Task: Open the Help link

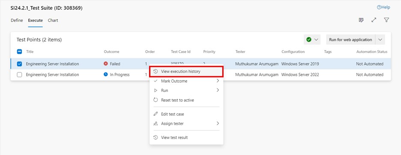Action: coord(383,7)
